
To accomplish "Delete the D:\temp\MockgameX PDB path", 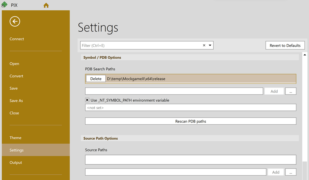I will (96, 79).
